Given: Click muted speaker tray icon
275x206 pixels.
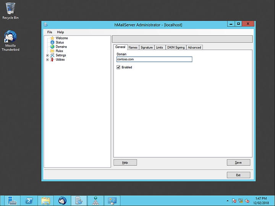Looking at the screenshot, I should pyautogui.click(x=247, y=201).
